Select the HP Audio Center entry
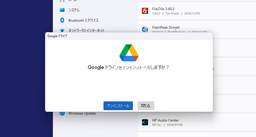 tap(165, 120)
